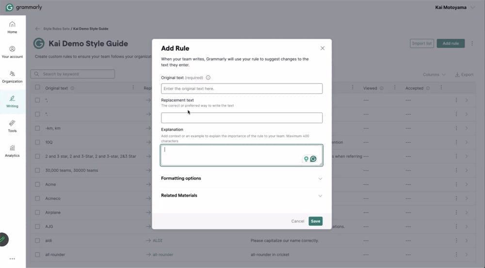This screenshot has height=268, width=485.
Task: Click the Import list button
Action: (x=422, y=43)
